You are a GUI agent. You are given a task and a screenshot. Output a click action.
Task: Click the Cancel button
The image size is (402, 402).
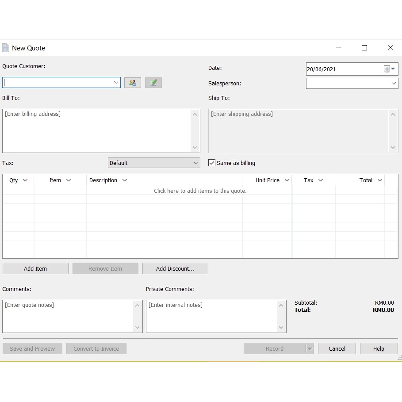tap(337, 348)
